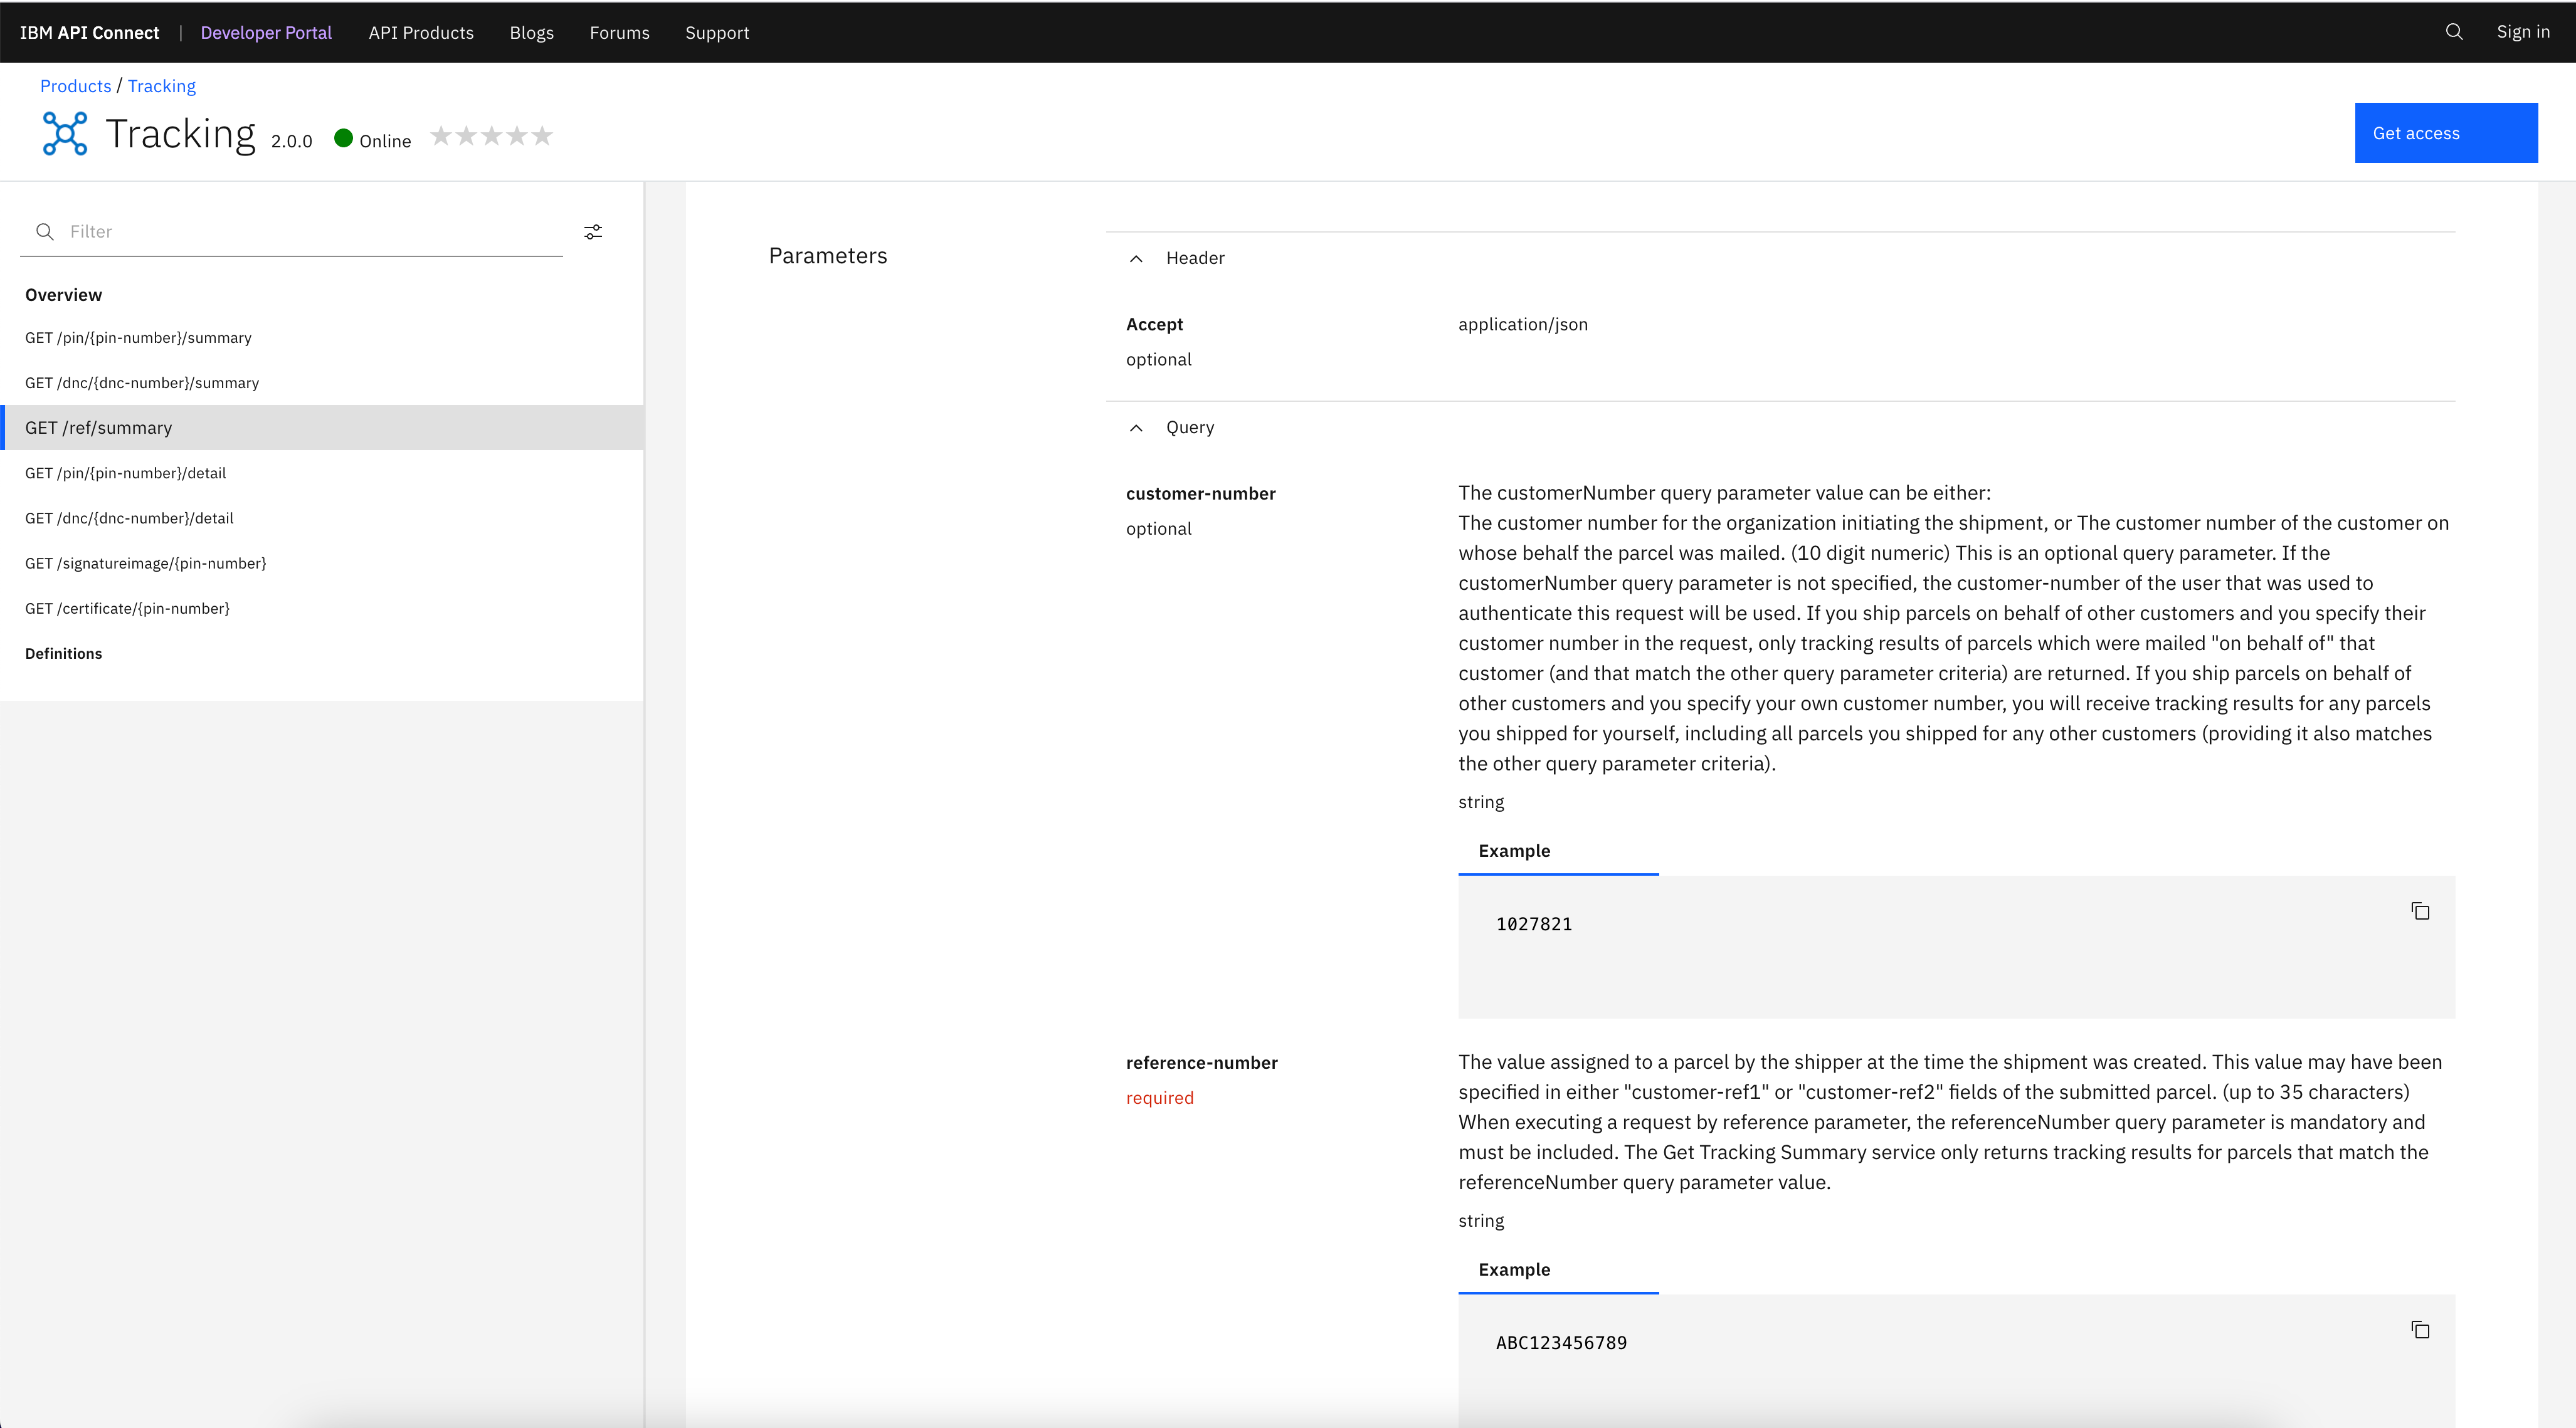Click the first rating star
This screenshot has width=2576, height=1428.
point(441,136)
